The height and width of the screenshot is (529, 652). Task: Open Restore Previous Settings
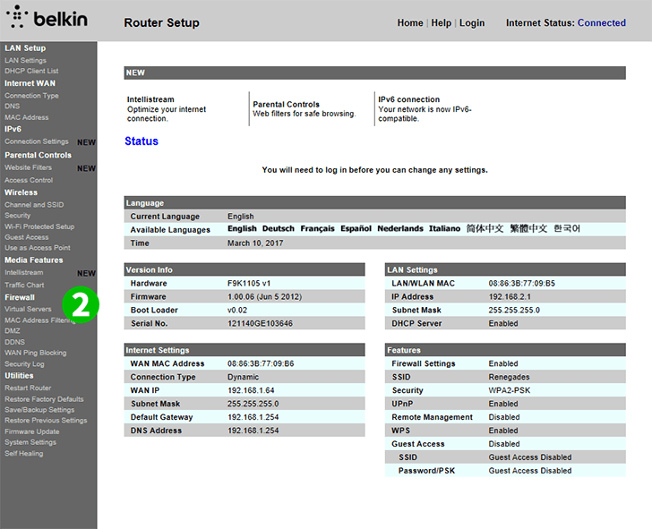point(46,421)
